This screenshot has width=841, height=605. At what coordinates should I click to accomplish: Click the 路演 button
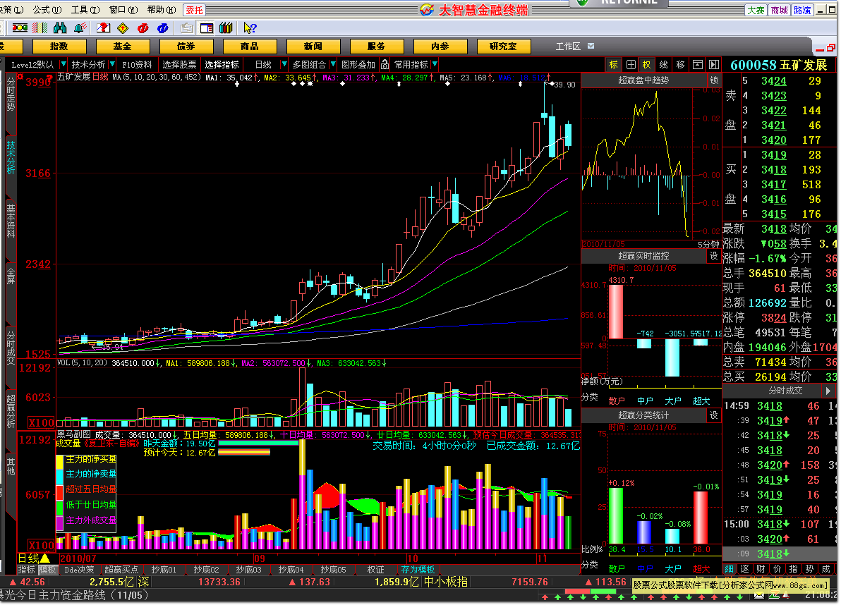(x=802, y=10)
